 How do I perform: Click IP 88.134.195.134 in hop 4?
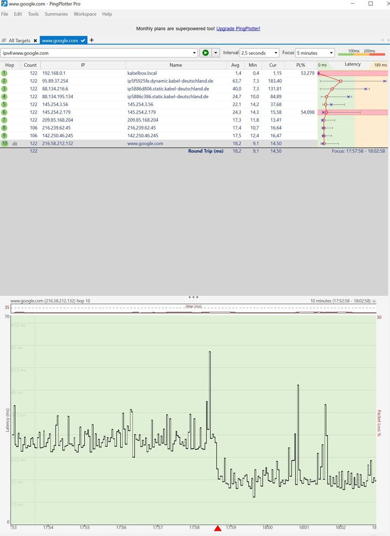coord(58,97)
